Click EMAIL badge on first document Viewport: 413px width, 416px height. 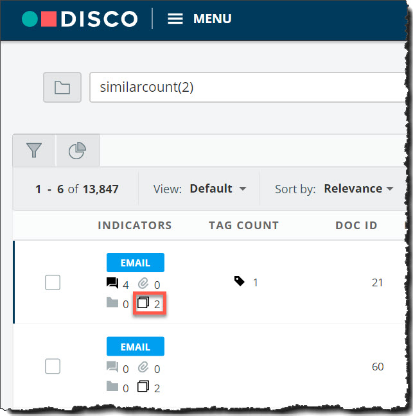135,263
